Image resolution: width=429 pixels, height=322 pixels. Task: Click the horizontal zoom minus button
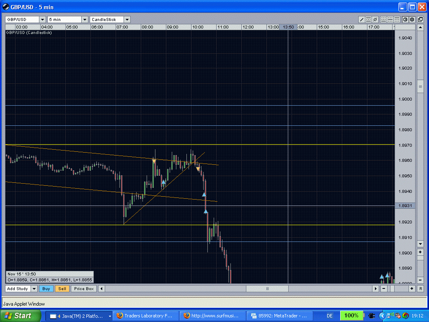coord(384,288)
